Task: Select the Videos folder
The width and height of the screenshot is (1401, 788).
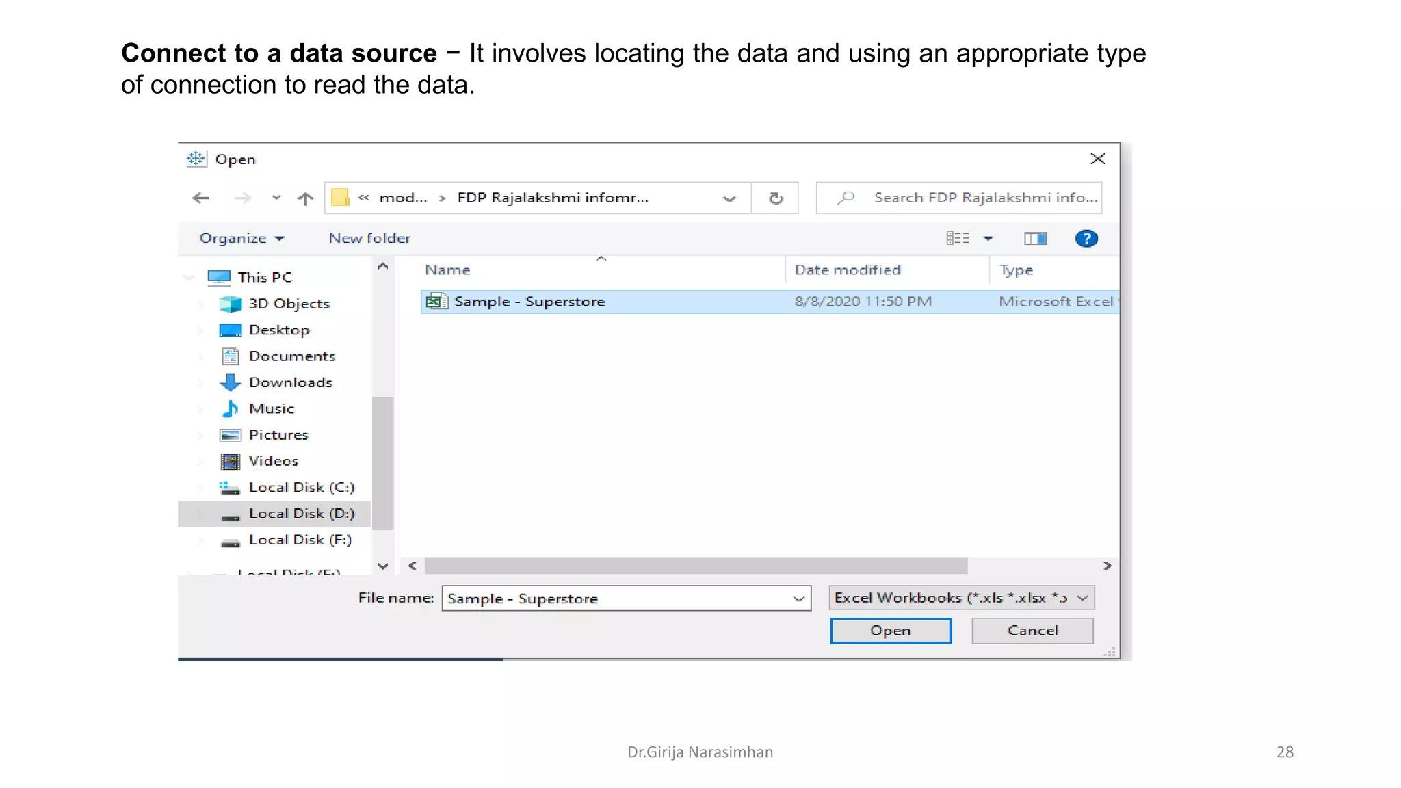Action: (x=274, y=461)
